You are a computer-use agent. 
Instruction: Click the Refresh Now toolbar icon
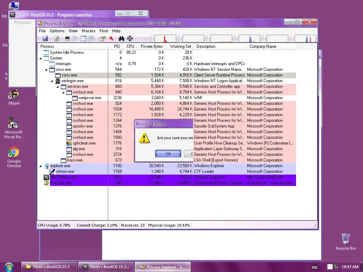56,38
